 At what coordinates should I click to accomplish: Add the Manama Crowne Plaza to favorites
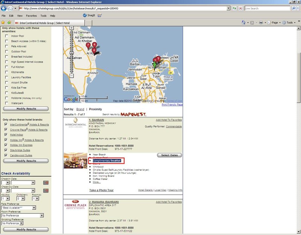(169, 202)
